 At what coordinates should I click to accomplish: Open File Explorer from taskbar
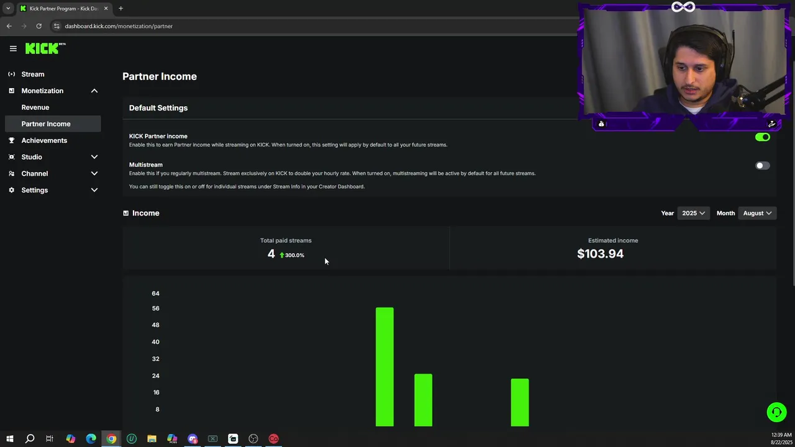(152, 439)
